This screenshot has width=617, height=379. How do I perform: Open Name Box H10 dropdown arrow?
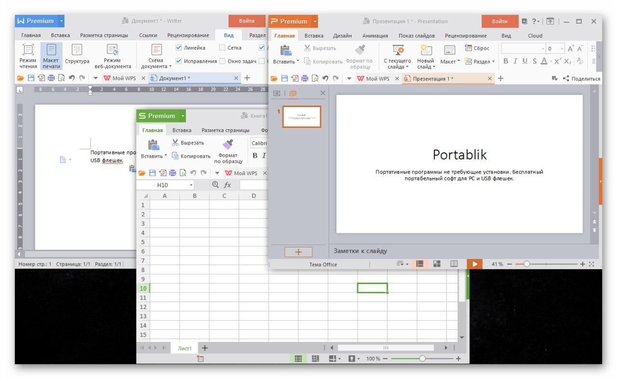pyautogui.click(x=191, y=185)
